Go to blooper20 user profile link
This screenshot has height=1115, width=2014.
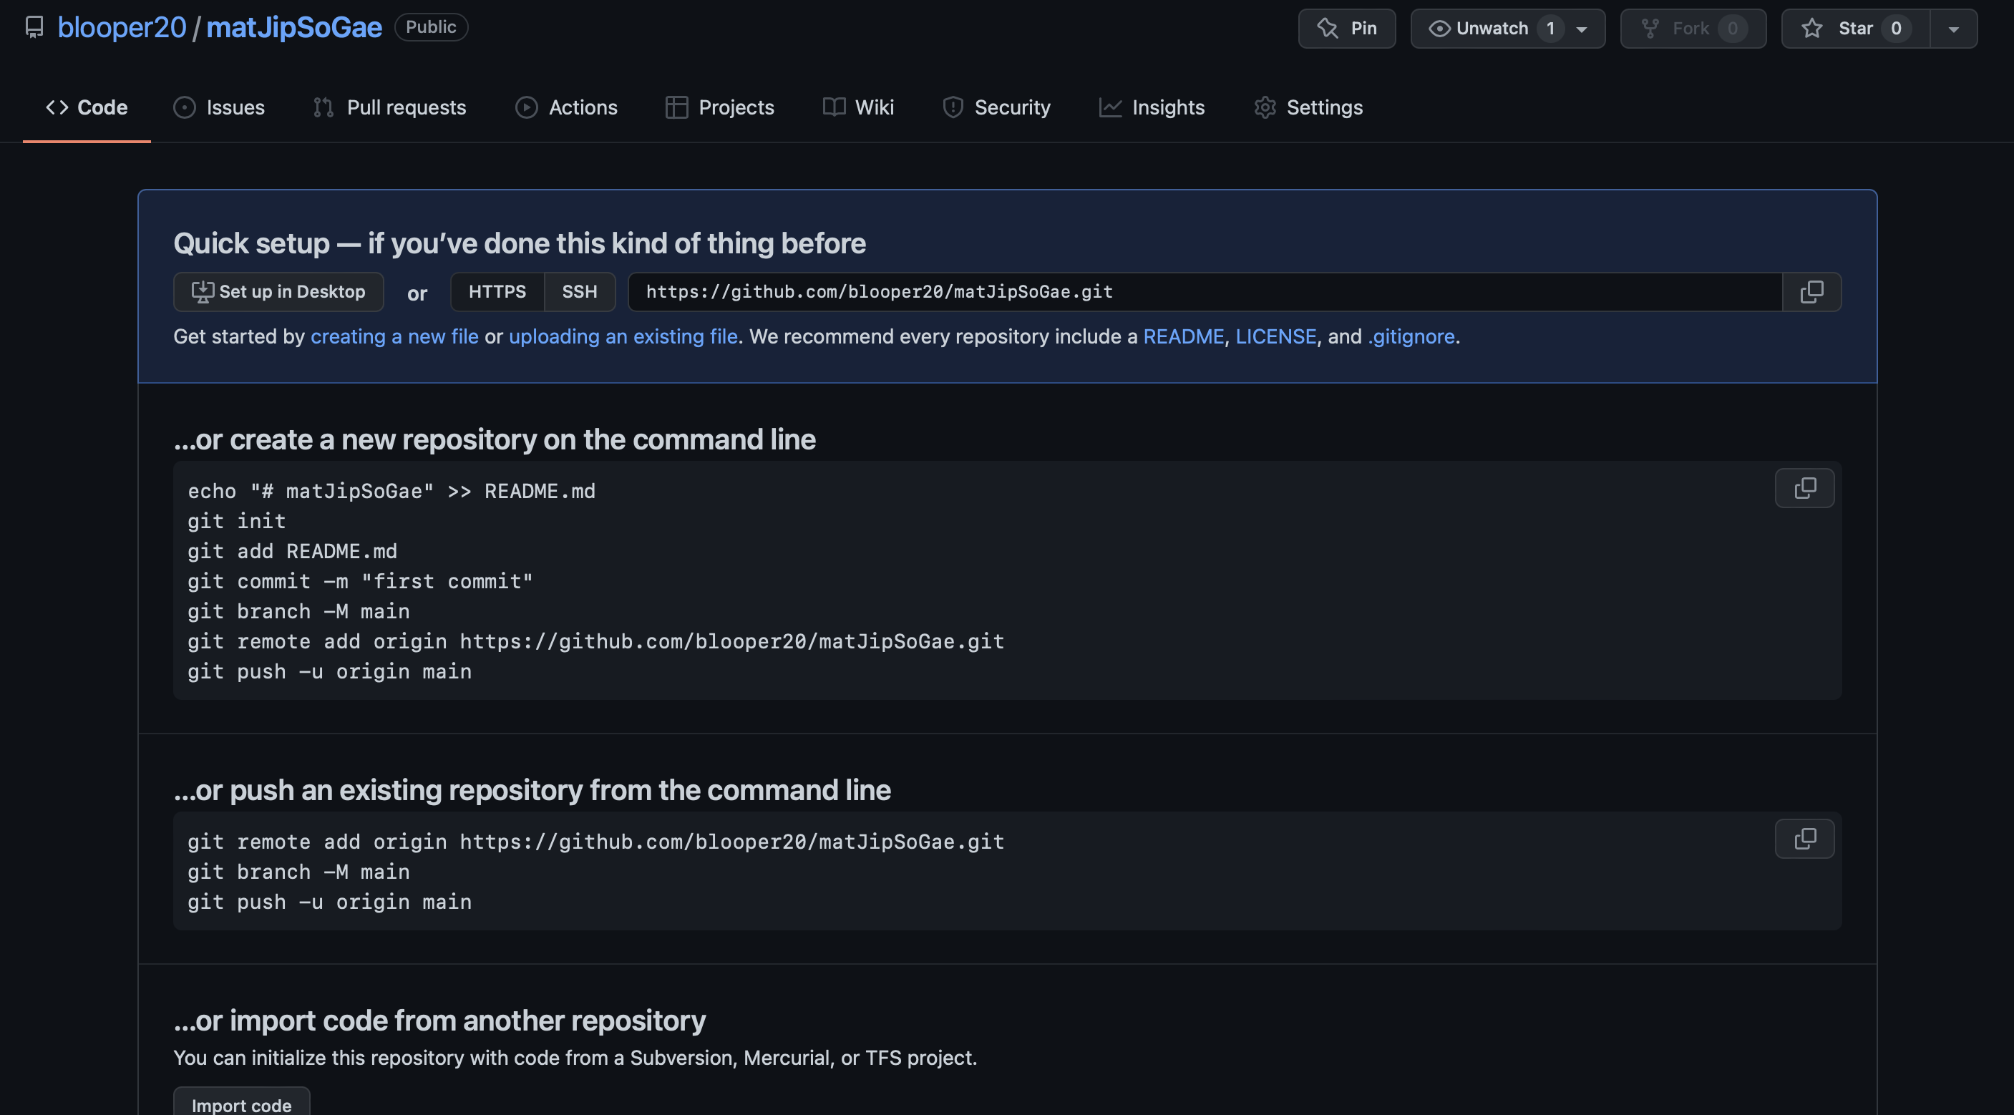coord(122,27)
